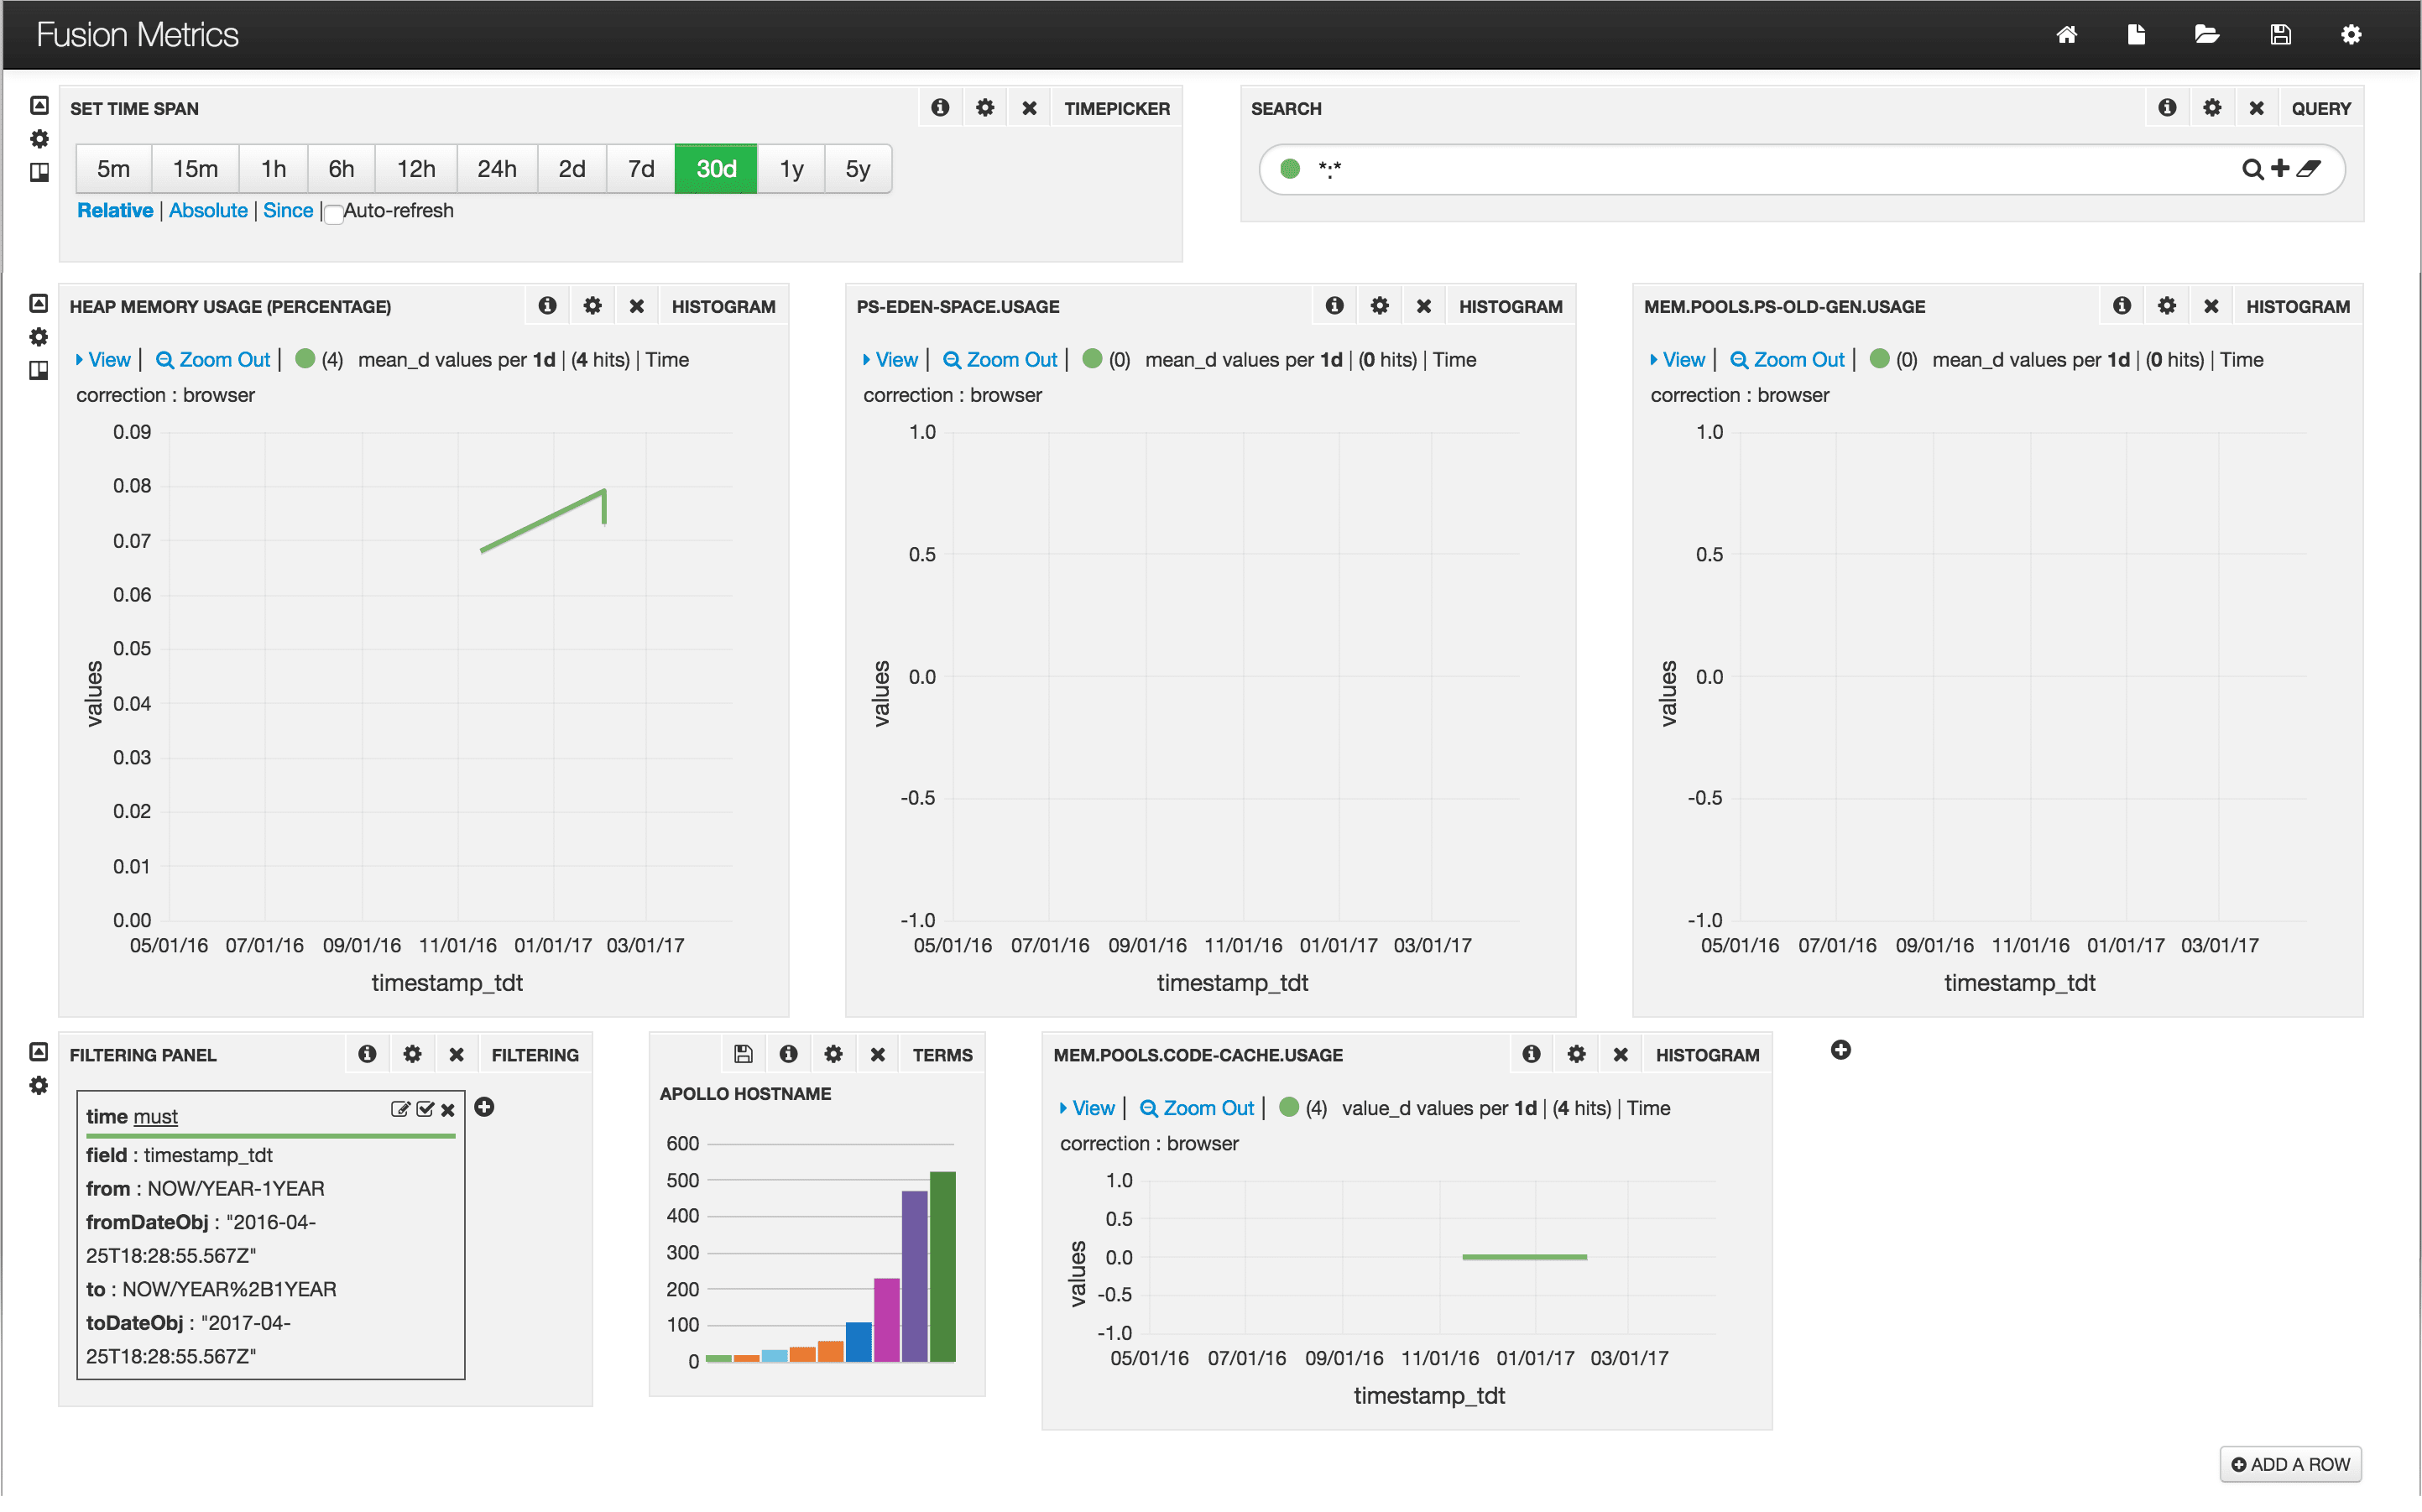Screen dimensions: 2422x1512
Task: Select the 24h time span
Action: pos(497,169)
